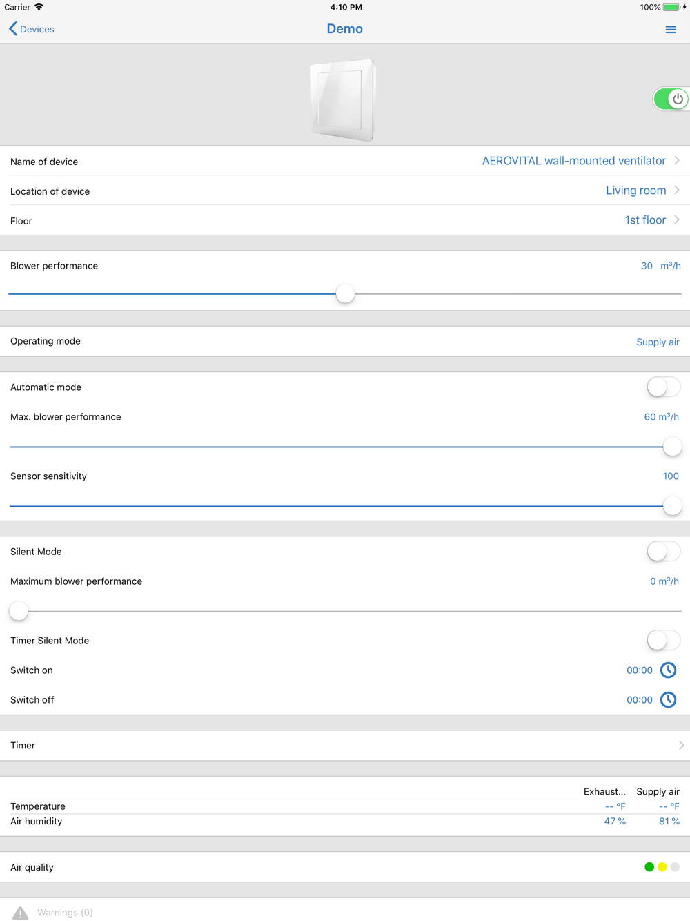This screenshot has width=690, height=921.
Task: Tap the back chevron icon
Action: 12,29
